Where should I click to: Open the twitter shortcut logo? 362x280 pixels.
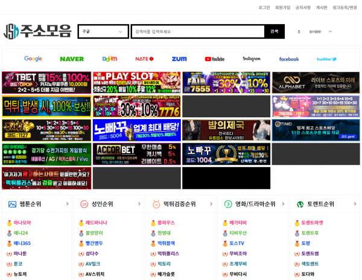pos(326,59)
